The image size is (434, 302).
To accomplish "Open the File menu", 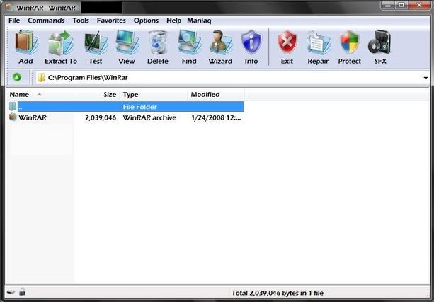I will coord(14,21).
